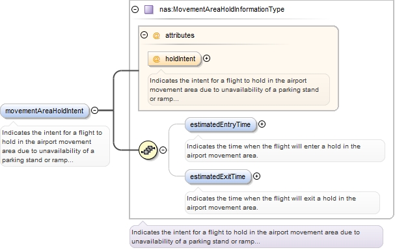Screen dimensions: 395x250
Task: Click the nas:MovementAreaHoldInformationType title text
Action: pyautogui.click(x=222, y=10)
